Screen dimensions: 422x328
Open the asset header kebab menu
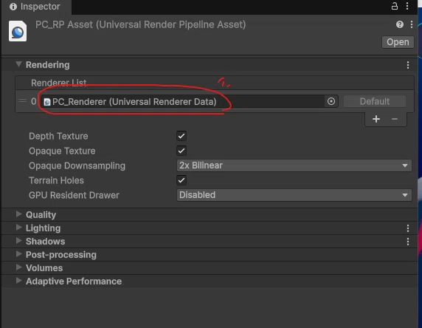click(x=412, y=24)
